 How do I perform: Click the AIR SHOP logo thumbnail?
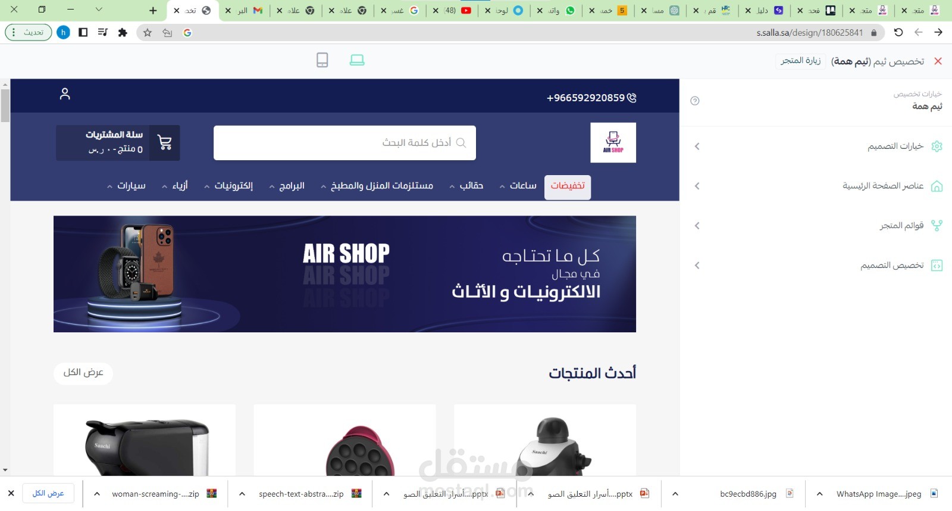point(613,142)
